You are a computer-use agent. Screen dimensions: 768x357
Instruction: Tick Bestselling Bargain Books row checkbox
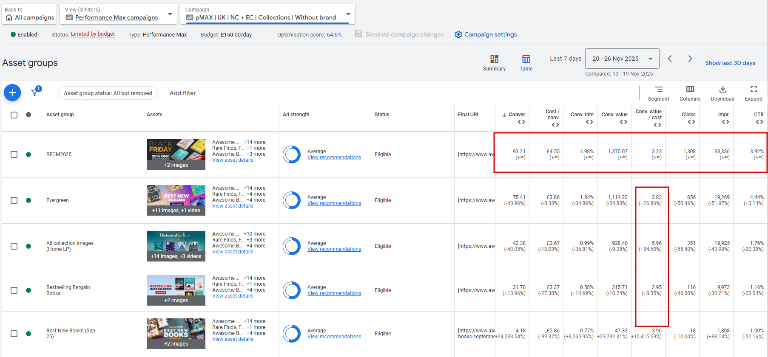pos(14,290)
